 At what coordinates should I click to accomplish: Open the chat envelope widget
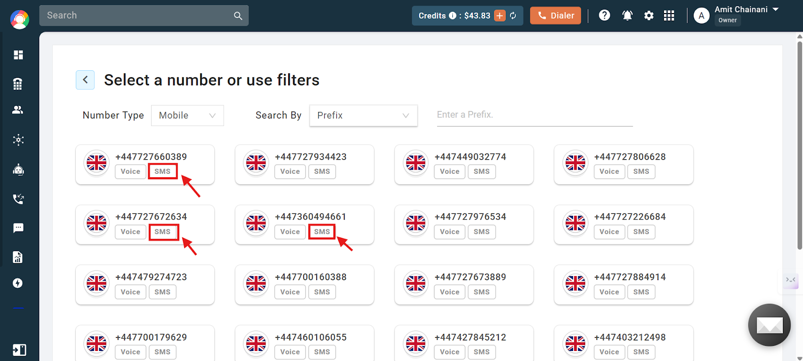pos(769,325)
